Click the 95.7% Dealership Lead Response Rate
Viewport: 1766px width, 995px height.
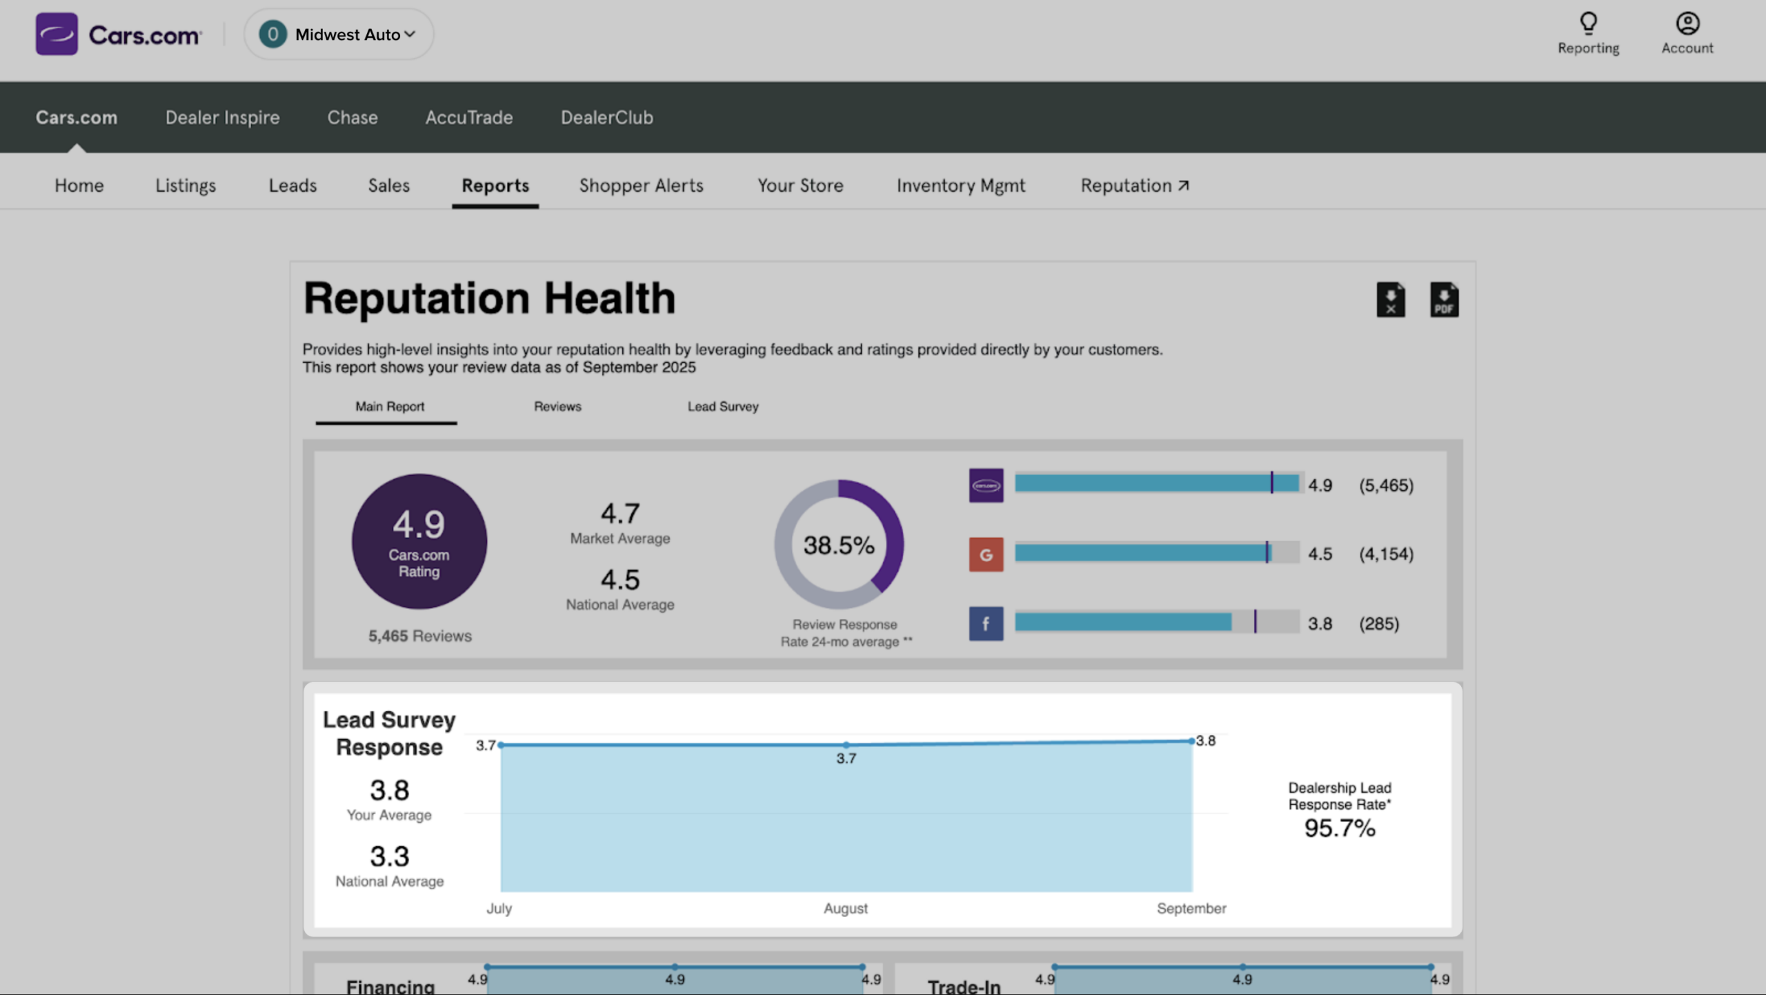(1340, 828)
